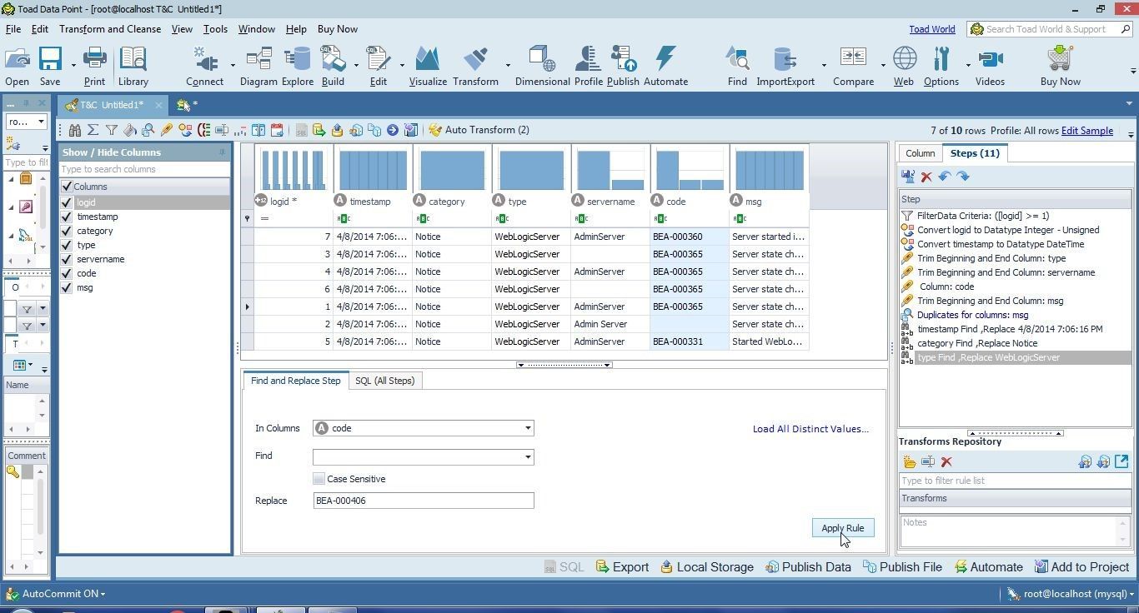Open the Library icon

(133, 67)
